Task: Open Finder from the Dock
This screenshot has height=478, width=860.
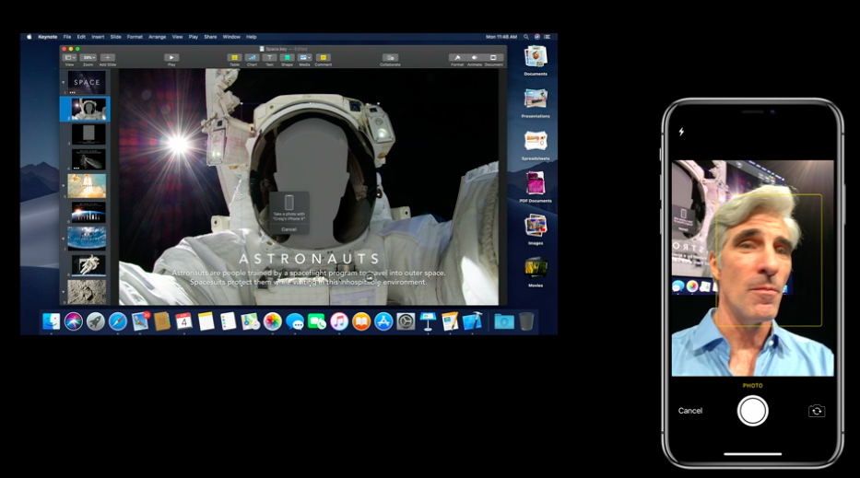Action: tap(51, 321)
